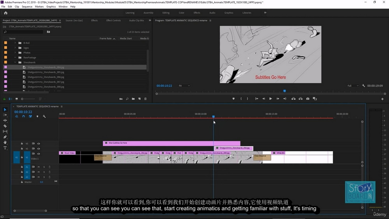The image size is (389, 219).
Task: Open Program monitor settings wrench
Action: 363,86
